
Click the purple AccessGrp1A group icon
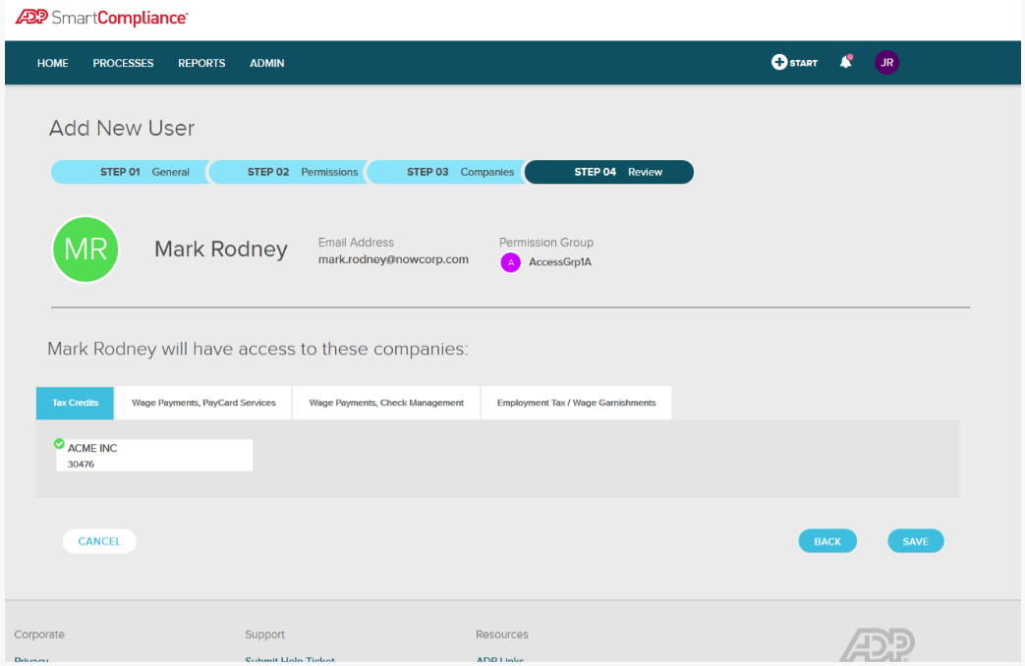point(510,262)
